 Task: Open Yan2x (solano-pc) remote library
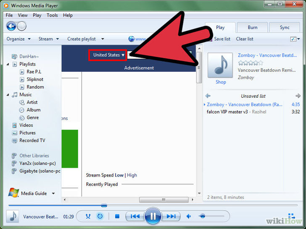click(x=37, y=163)
